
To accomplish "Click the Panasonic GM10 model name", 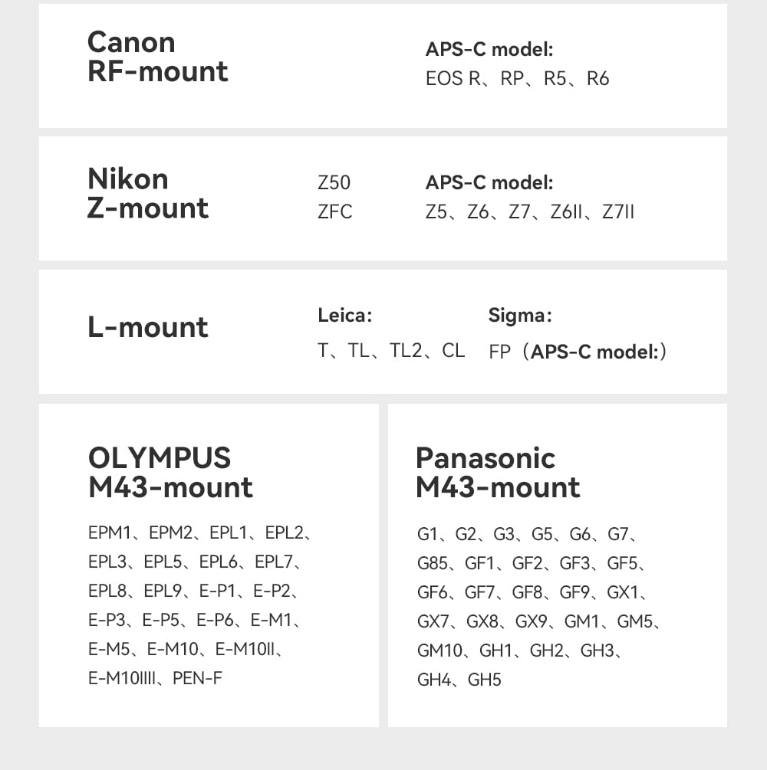I will pyautogui.click(x=440, y=650).
